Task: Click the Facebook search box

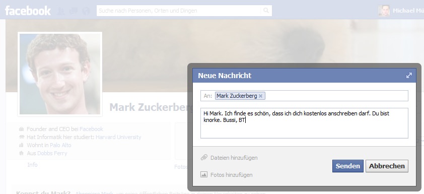Action: pyautogui.click(x=179, y=11)
